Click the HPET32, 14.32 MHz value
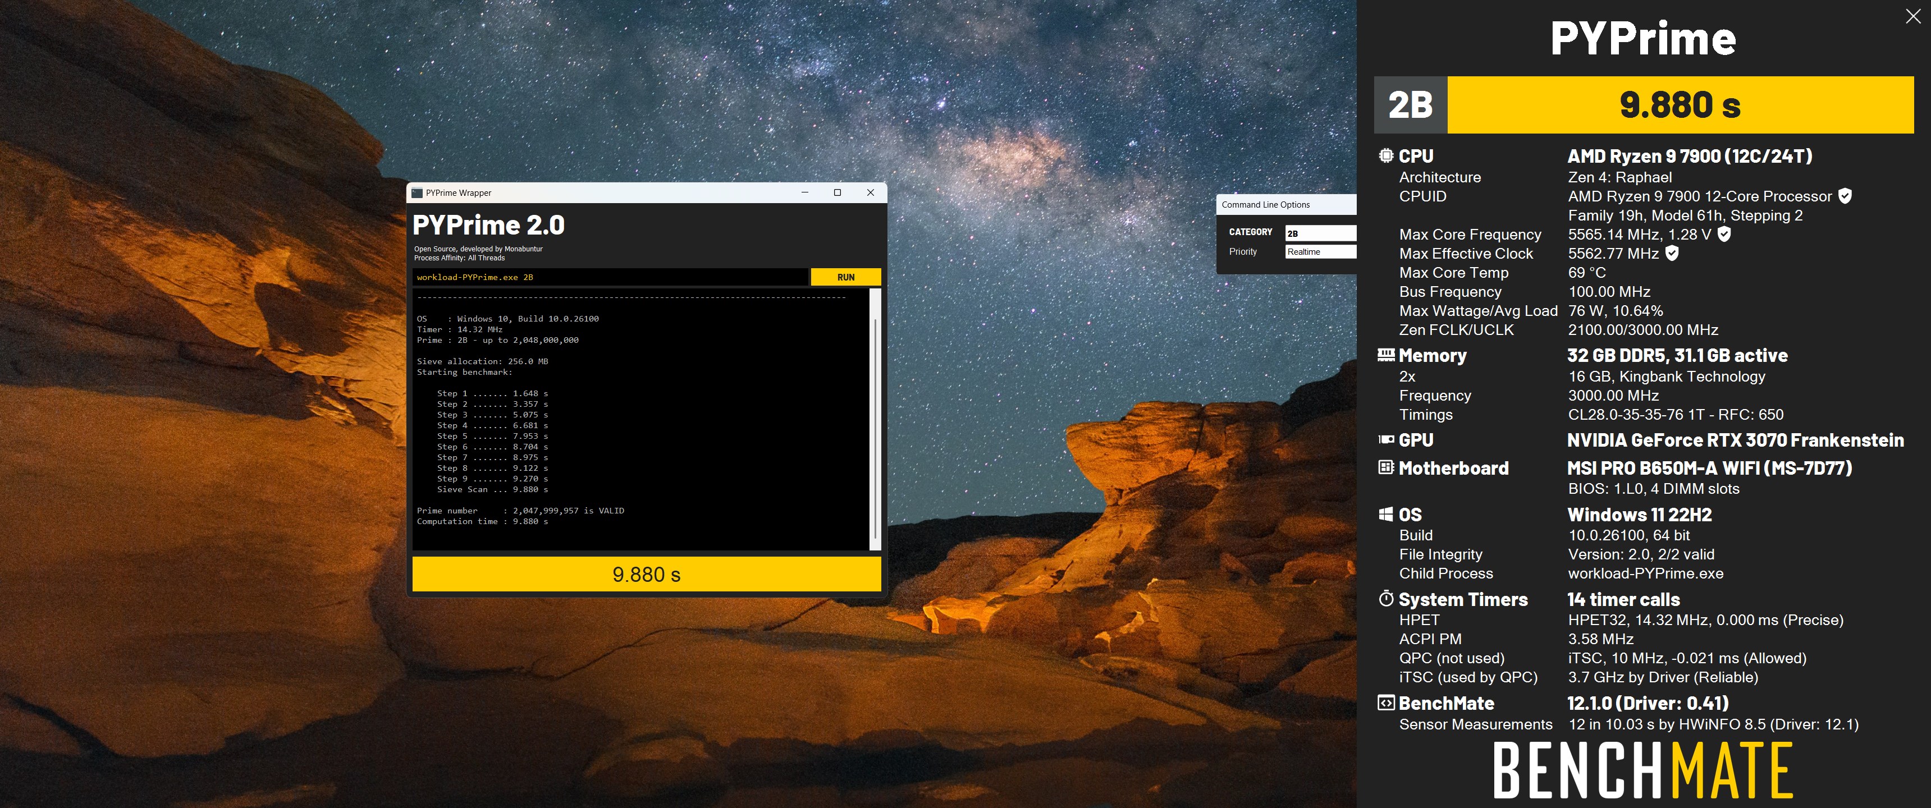The height and width of the screenshot is (808, 1931). (x=1705, y=620)
